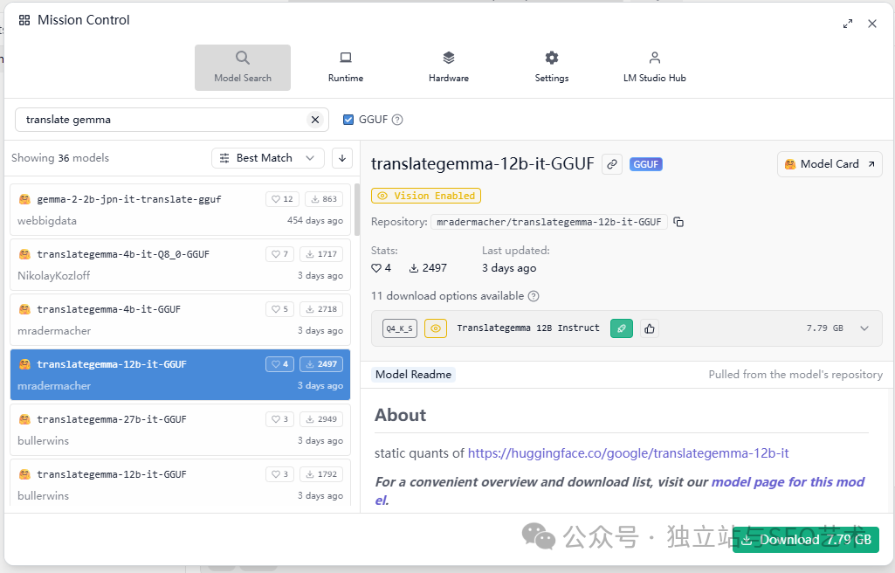
Task: Click the Vision Enabled badge
Action: click(426, 196)
